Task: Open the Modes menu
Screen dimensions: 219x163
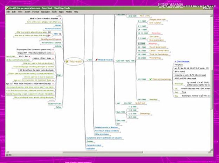Action: pos(69,12)
